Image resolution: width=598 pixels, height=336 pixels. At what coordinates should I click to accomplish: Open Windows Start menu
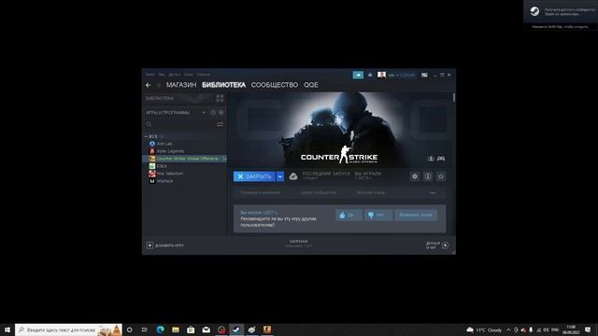(7, 329)
